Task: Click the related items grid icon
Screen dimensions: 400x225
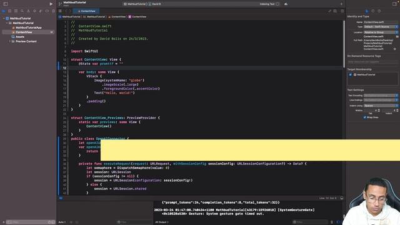Action: 60,11
